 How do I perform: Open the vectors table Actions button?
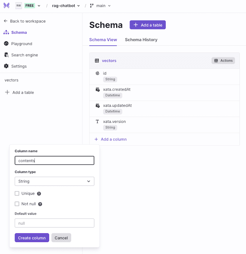tap(223, 60)
